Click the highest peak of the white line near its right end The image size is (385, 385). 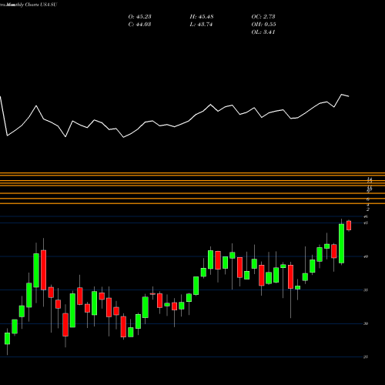pyautogui.click(x=342, y=95)
